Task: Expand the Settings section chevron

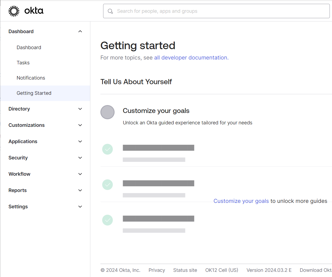Action: click(80, 207)
